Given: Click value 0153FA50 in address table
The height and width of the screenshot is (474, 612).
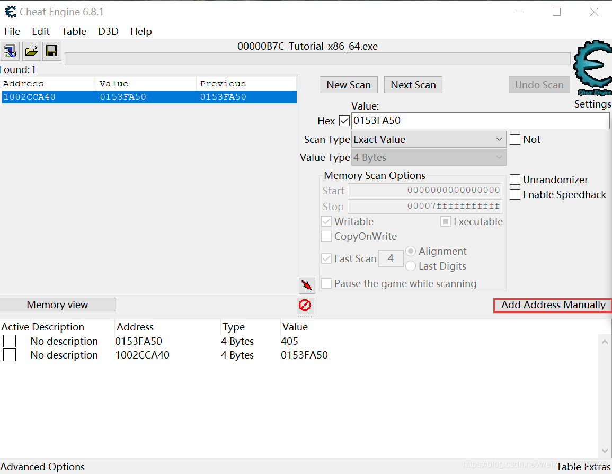Looking at the screenshot, I should [305, 355].
